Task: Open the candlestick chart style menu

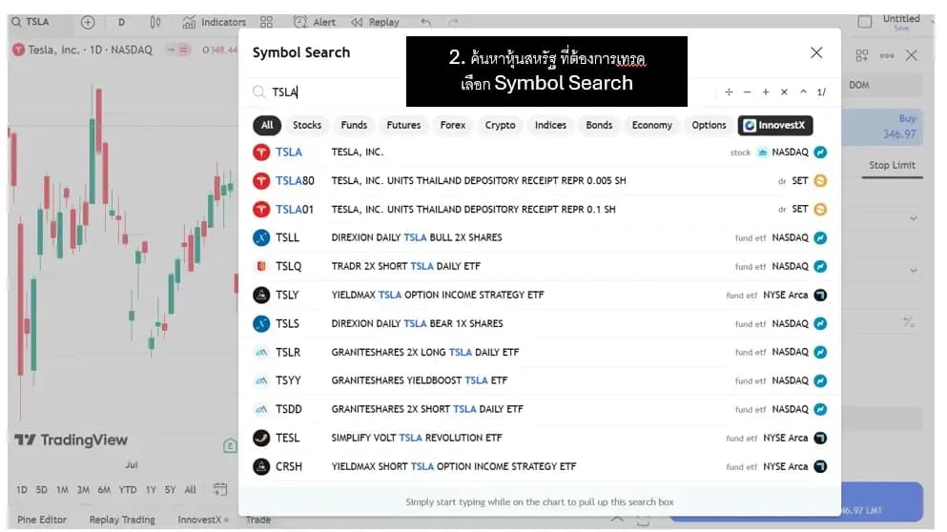Action: click(x=155, y=22)
